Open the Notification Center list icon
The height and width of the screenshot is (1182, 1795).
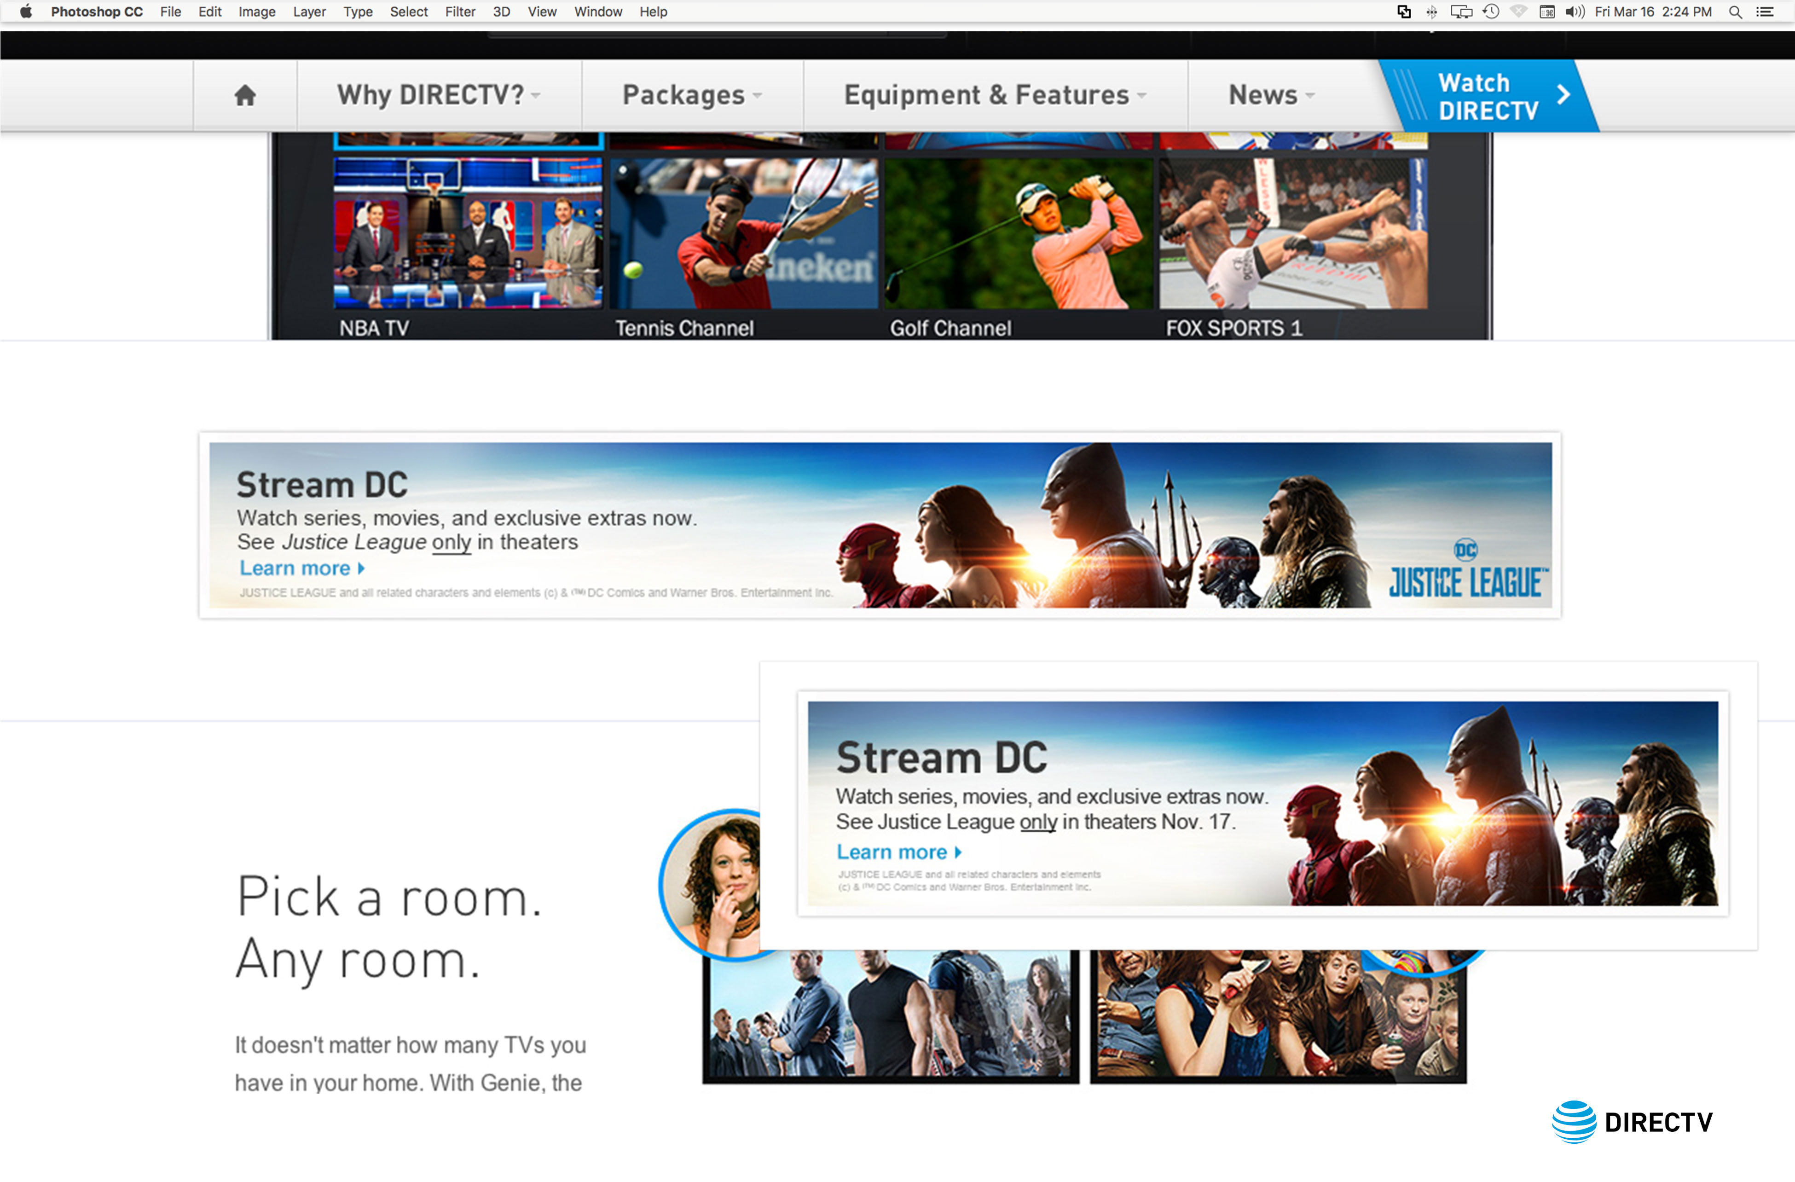[x=1765, y=12]
